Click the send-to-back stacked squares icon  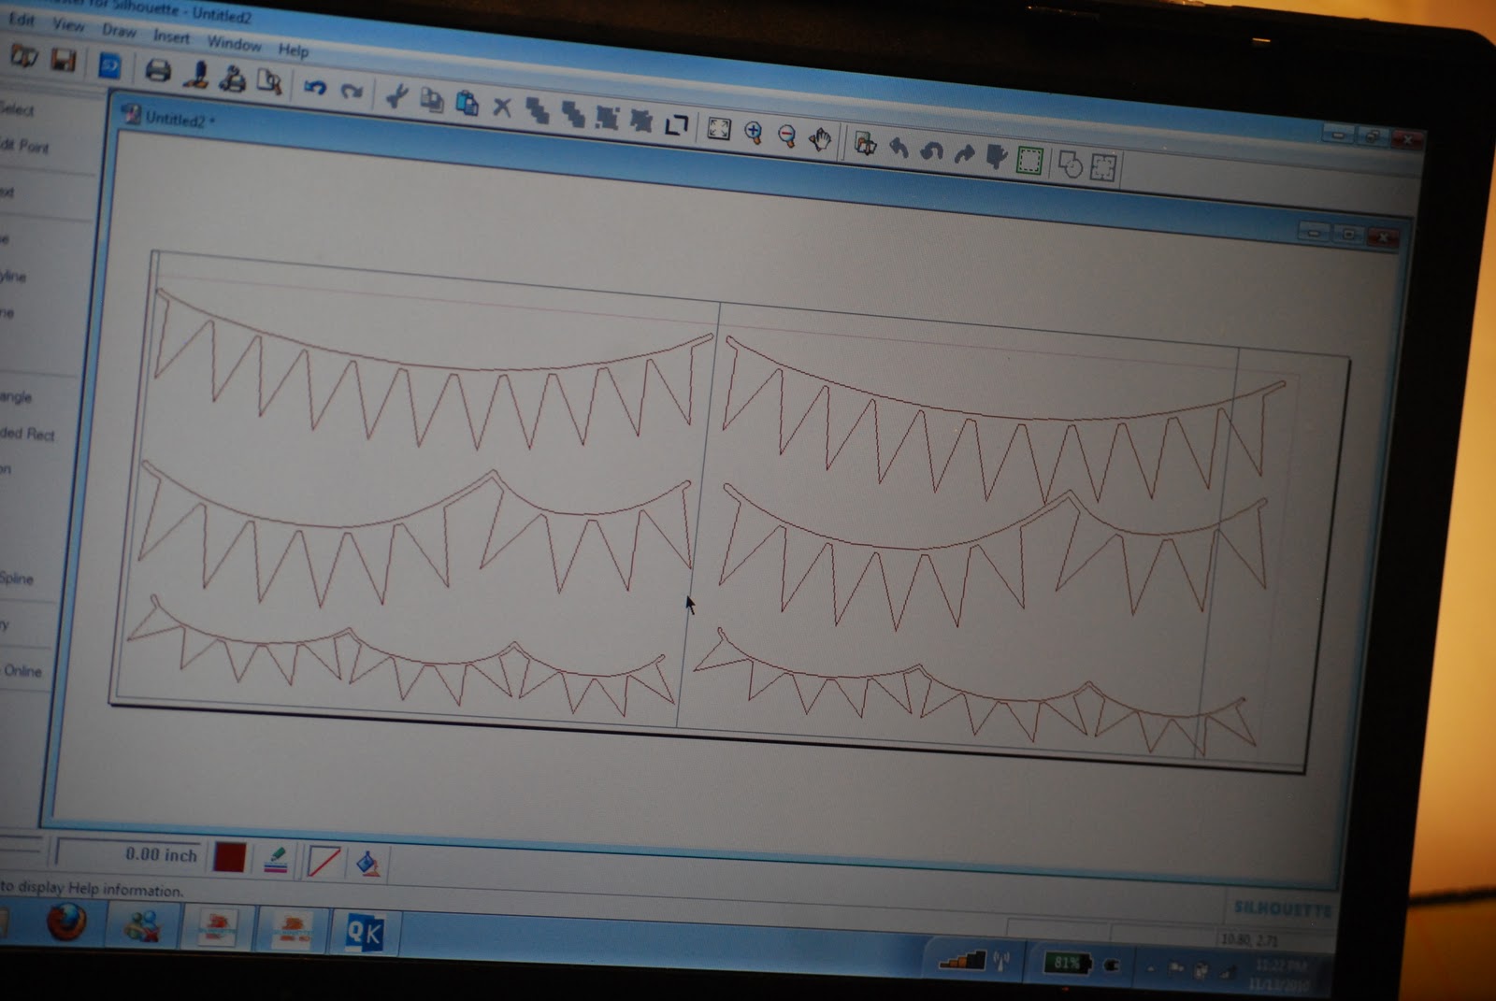[573, 114]
